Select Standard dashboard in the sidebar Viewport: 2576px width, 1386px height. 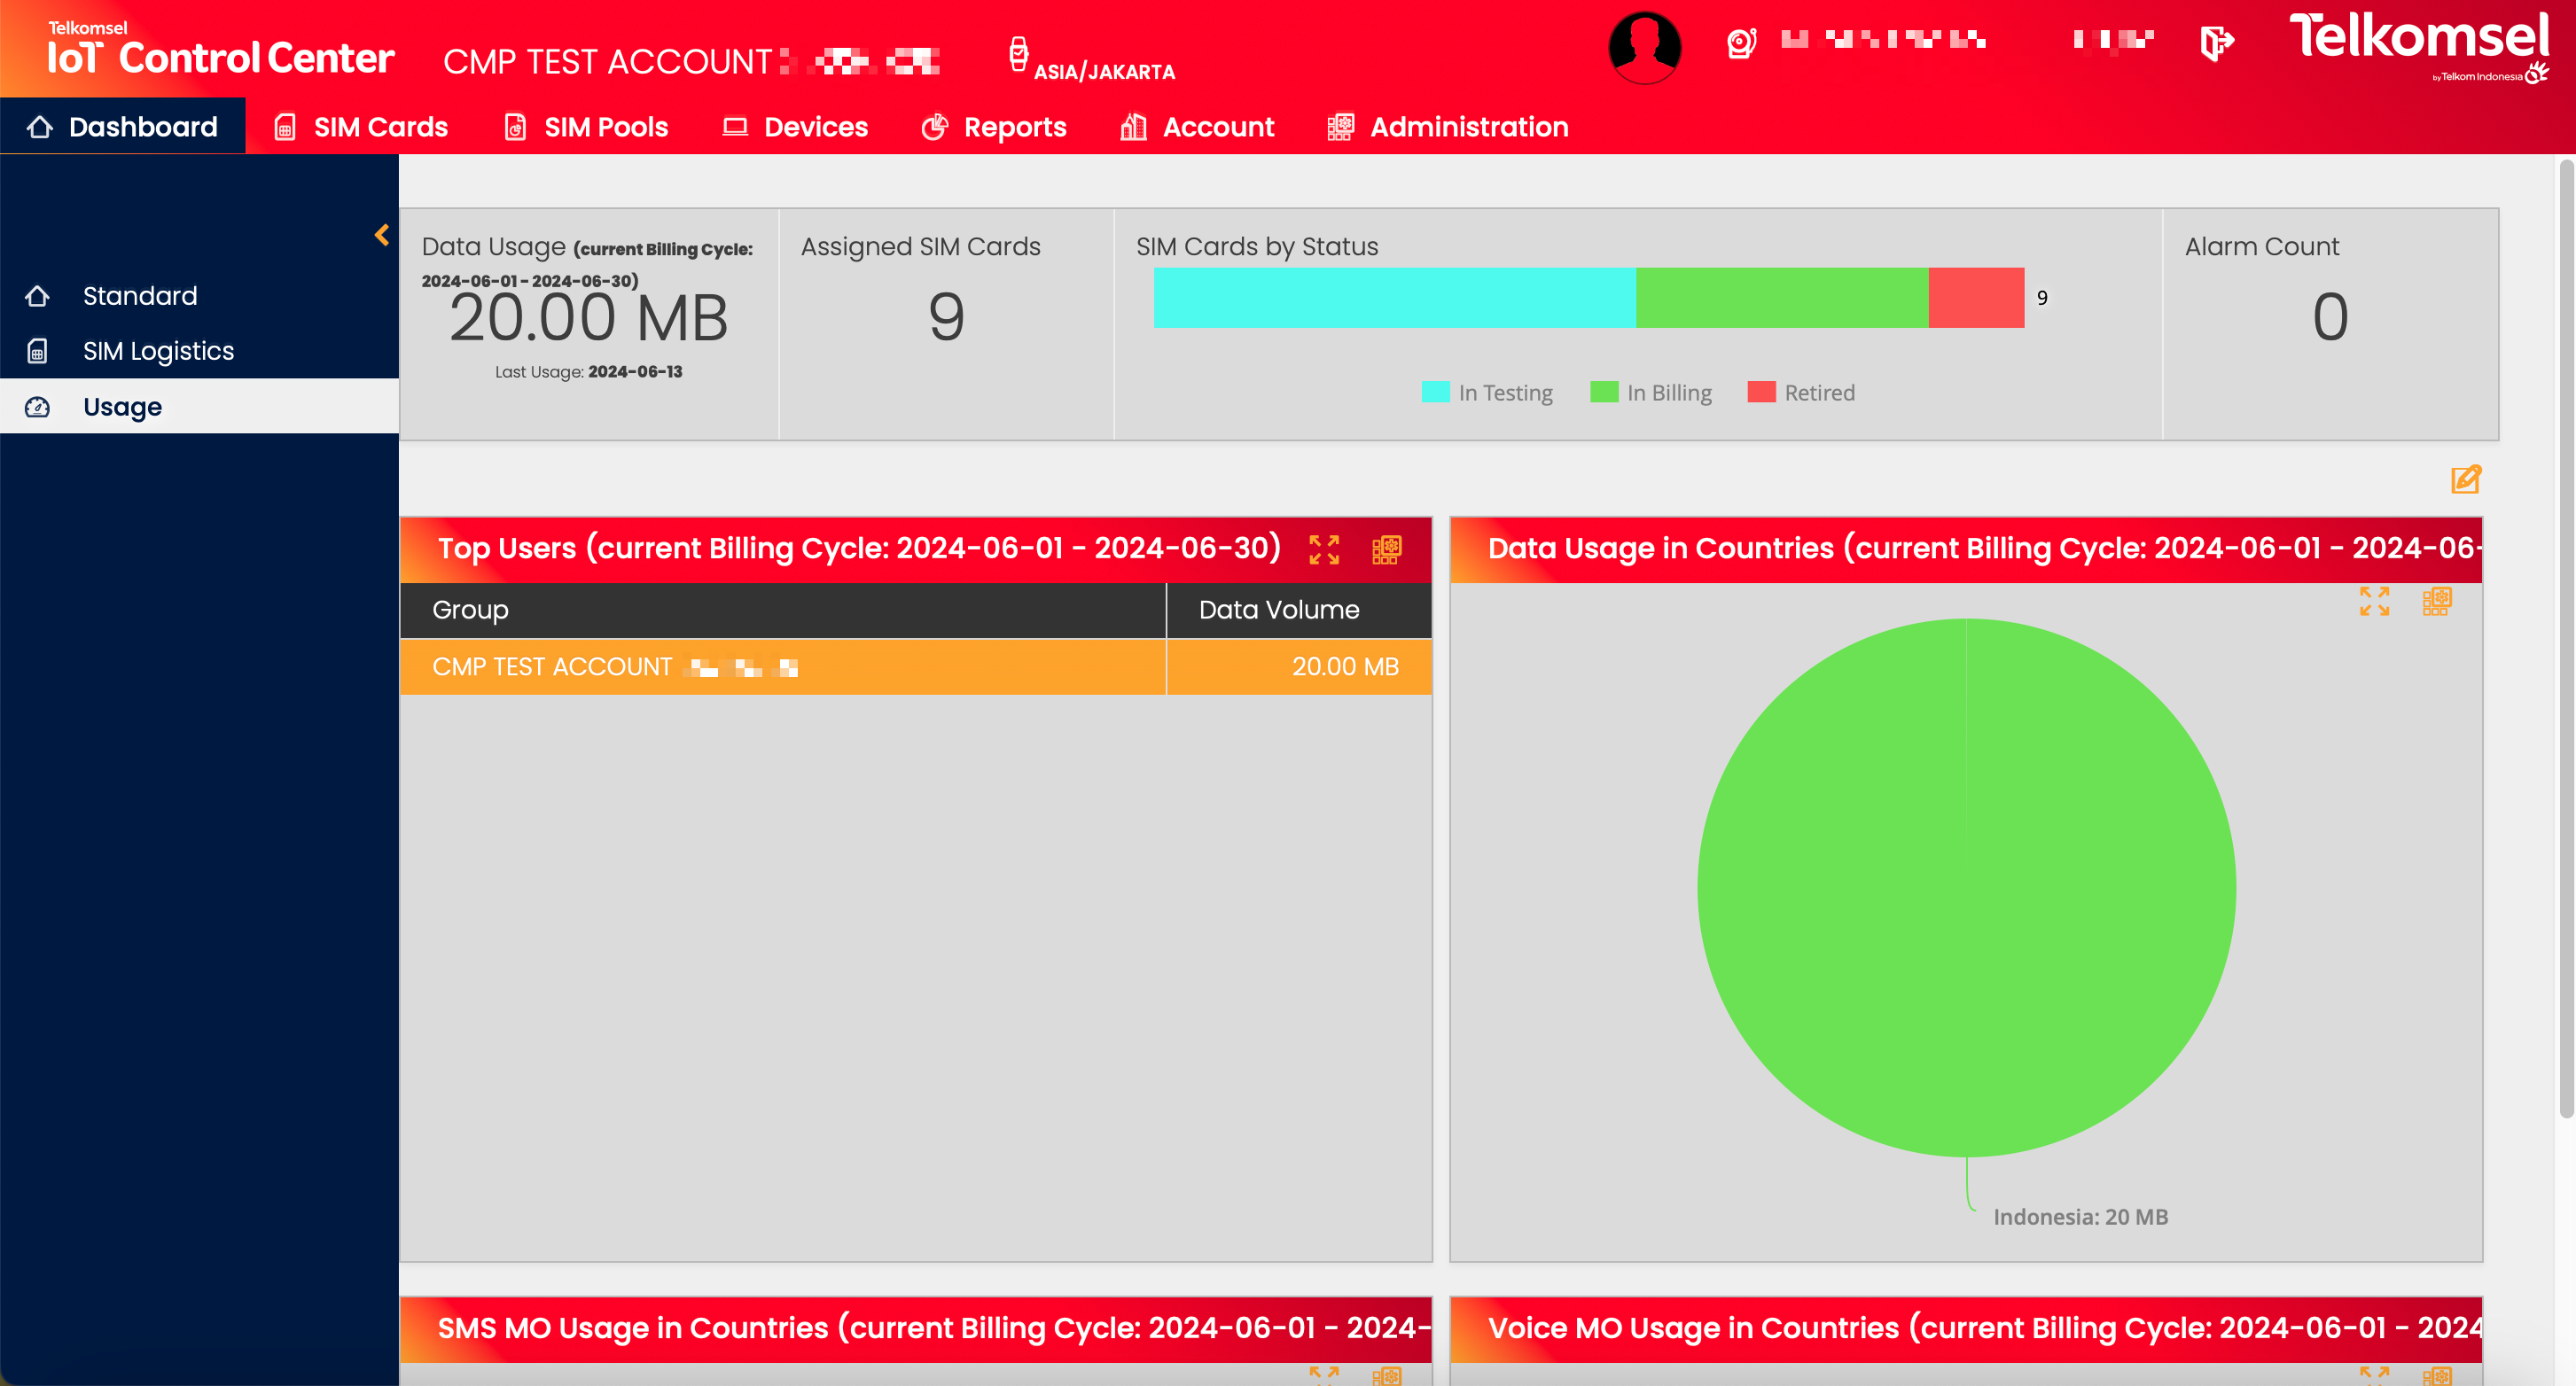[140, 296]
